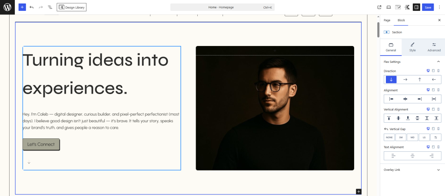The image size is (445, 196).
Task: Open custom Vertical Gap slider settings
Action: point(435,137)
